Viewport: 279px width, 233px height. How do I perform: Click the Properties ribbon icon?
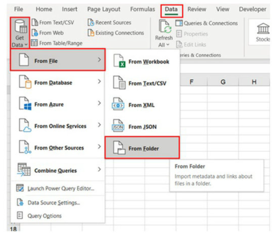[179, 34]
